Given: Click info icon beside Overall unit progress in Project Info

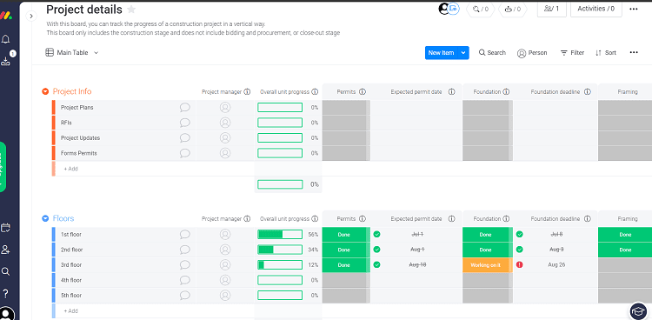Looking at the screenshot, I should (x=315, y=91).
